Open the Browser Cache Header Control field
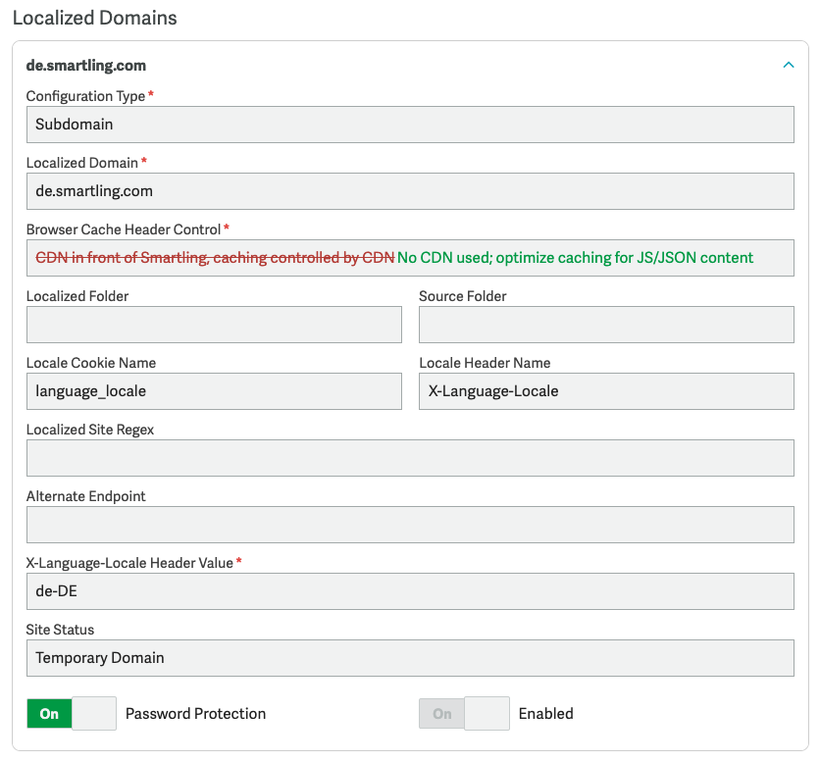Viewport: 820px width, 762px height. (x=409, y=258)
